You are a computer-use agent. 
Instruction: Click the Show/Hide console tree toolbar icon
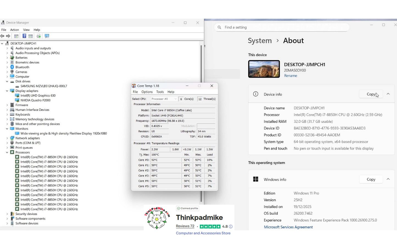[16, 36]
